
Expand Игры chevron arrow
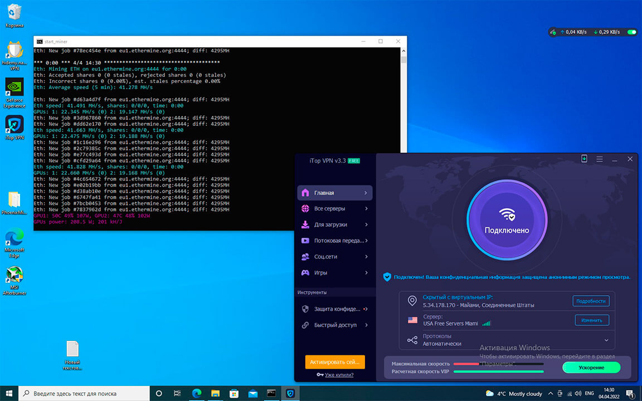(366, 272)
